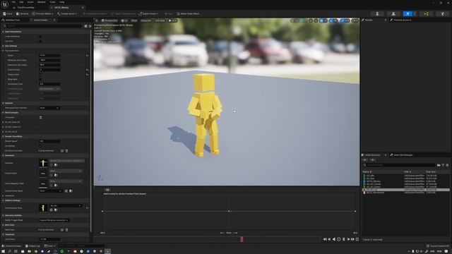Toggle the Scale Animation checkbox

[40, 37]
